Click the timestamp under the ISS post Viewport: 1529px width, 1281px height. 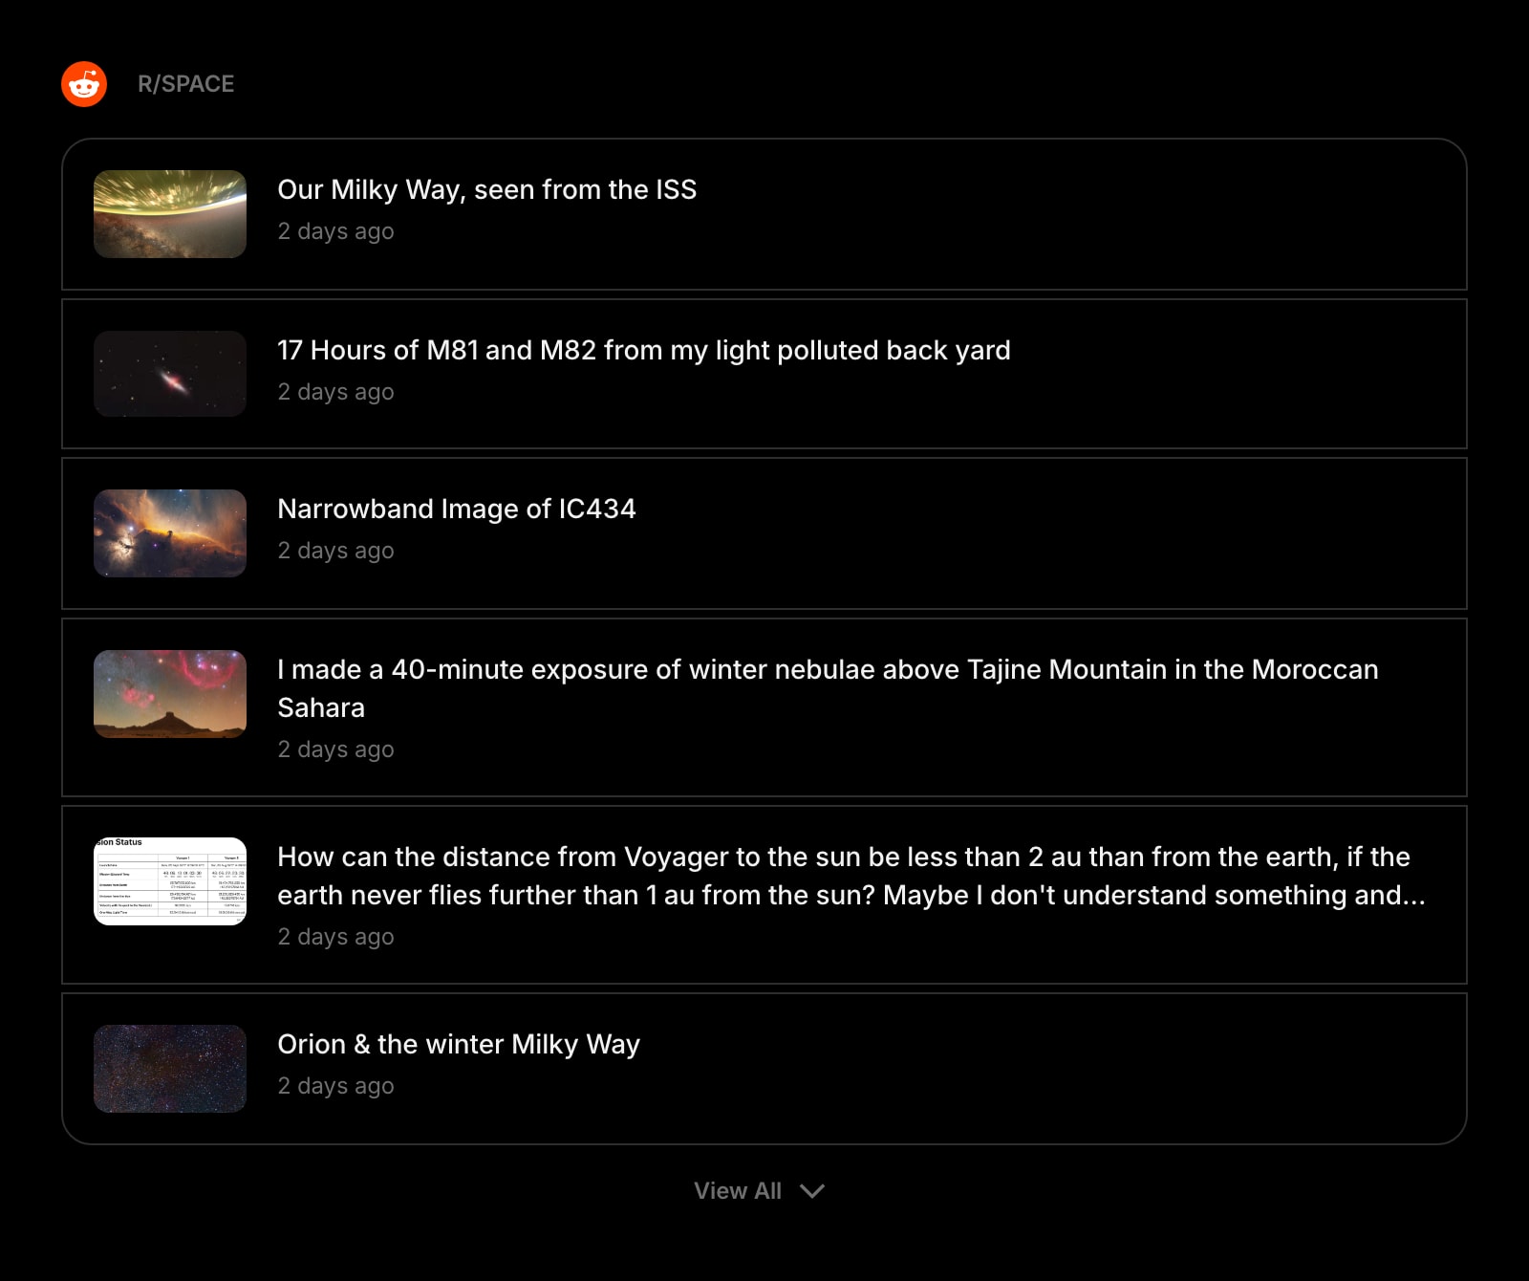pos(335,231)
